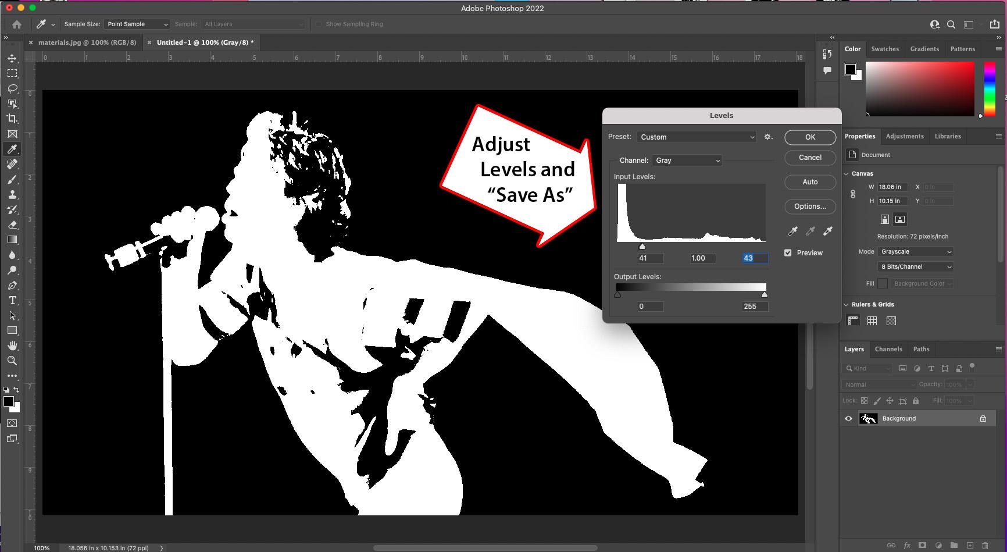The height and width of the screenshot is (552, 1007).
Task: Show rulers using Rulers & Grids icon
Action: click(853, 320)
